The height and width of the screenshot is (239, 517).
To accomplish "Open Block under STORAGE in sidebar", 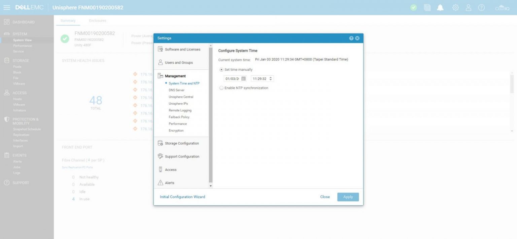I will click(17, 72).
